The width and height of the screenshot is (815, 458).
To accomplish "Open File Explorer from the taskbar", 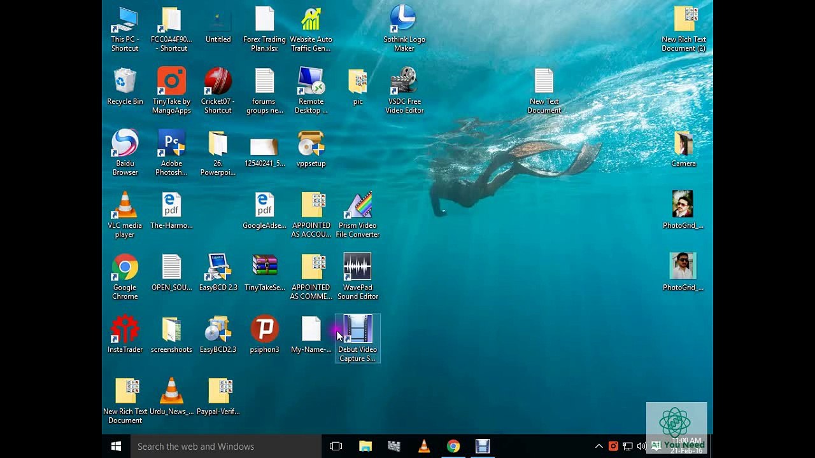I will pyautogui.click(x=365, y=447).
